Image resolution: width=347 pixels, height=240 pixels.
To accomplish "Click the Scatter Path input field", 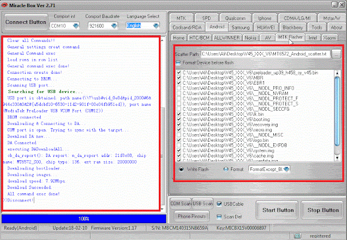I will (266, 54).
